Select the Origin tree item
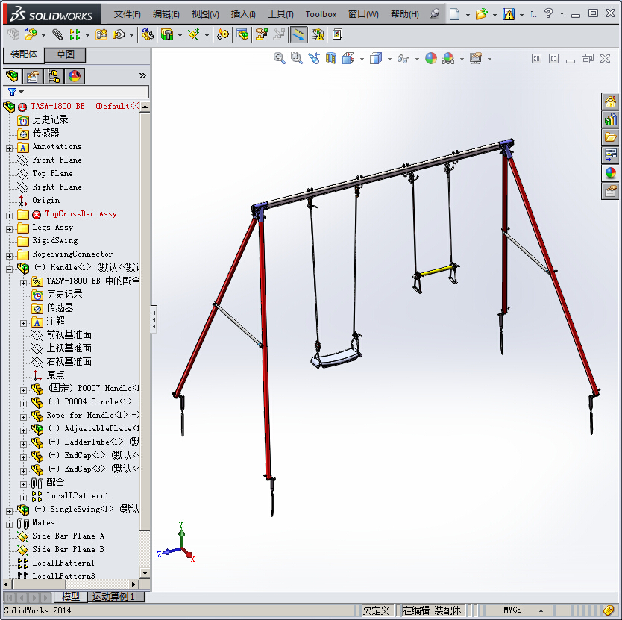This screenshot has width=622, height=620. [45, 201]
